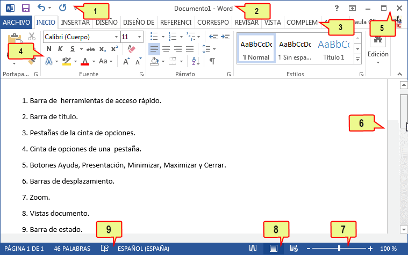This screenshot has width=408, height=255.
Task: Click the vertical scrollbar down arrow
Action: point(404,229)
